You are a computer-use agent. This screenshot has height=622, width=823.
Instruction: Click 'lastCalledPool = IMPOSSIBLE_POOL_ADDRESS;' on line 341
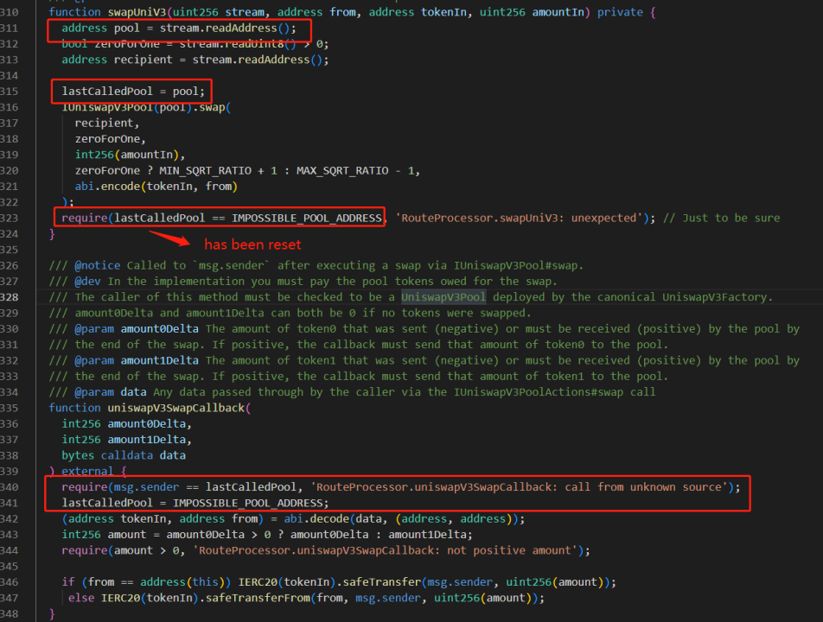(195, 503)
